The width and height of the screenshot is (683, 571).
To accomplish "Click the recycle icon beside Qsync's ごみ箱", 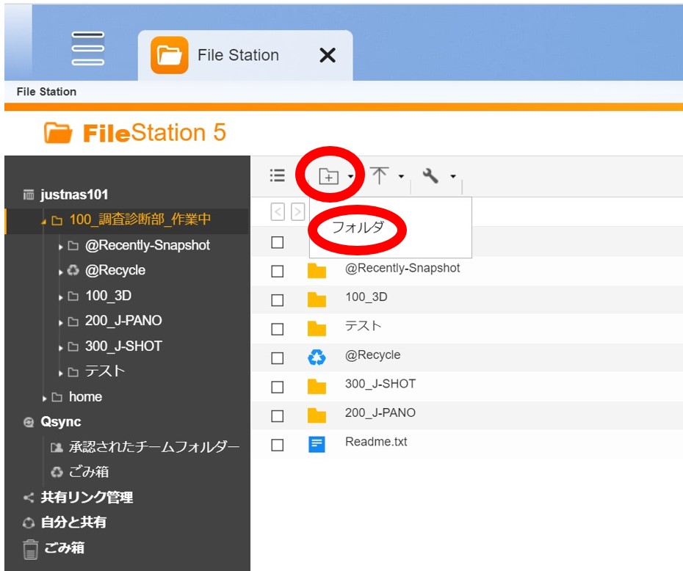I will (x=57, y=472).
